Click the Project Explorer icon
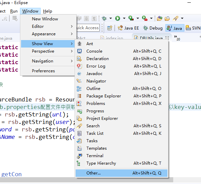Image resolution: width=201 pixels, height=184 pixels. [79, 118]
